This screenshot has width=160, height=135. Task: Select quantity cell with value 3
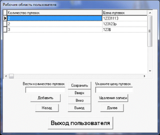point(55,30)
